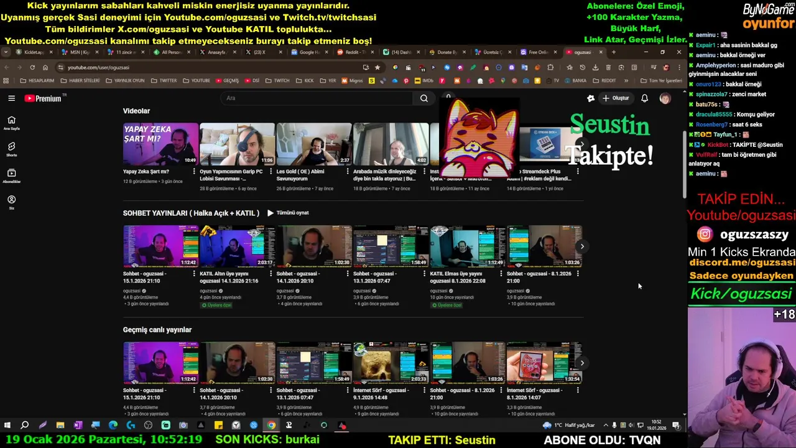Click the icon left of Oluştur
The height and width of the screenshot is (448, 796).
point(591,98)
